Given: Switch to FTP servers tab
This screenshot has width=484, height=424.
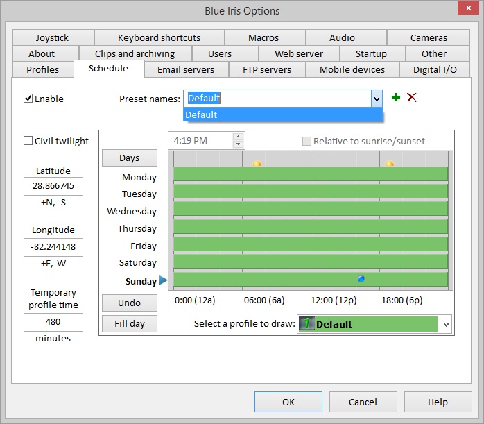Looking at the screenshot, I should coord(267,70).
